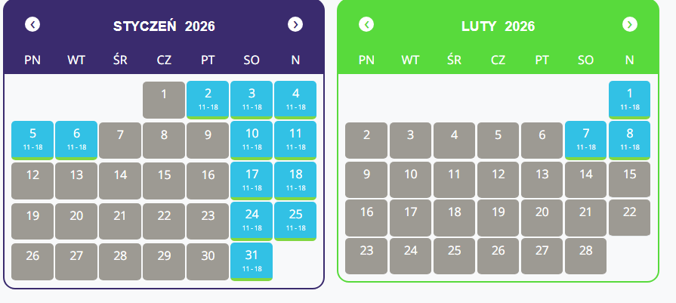Pick February 7 with hours 11-18

585,139
